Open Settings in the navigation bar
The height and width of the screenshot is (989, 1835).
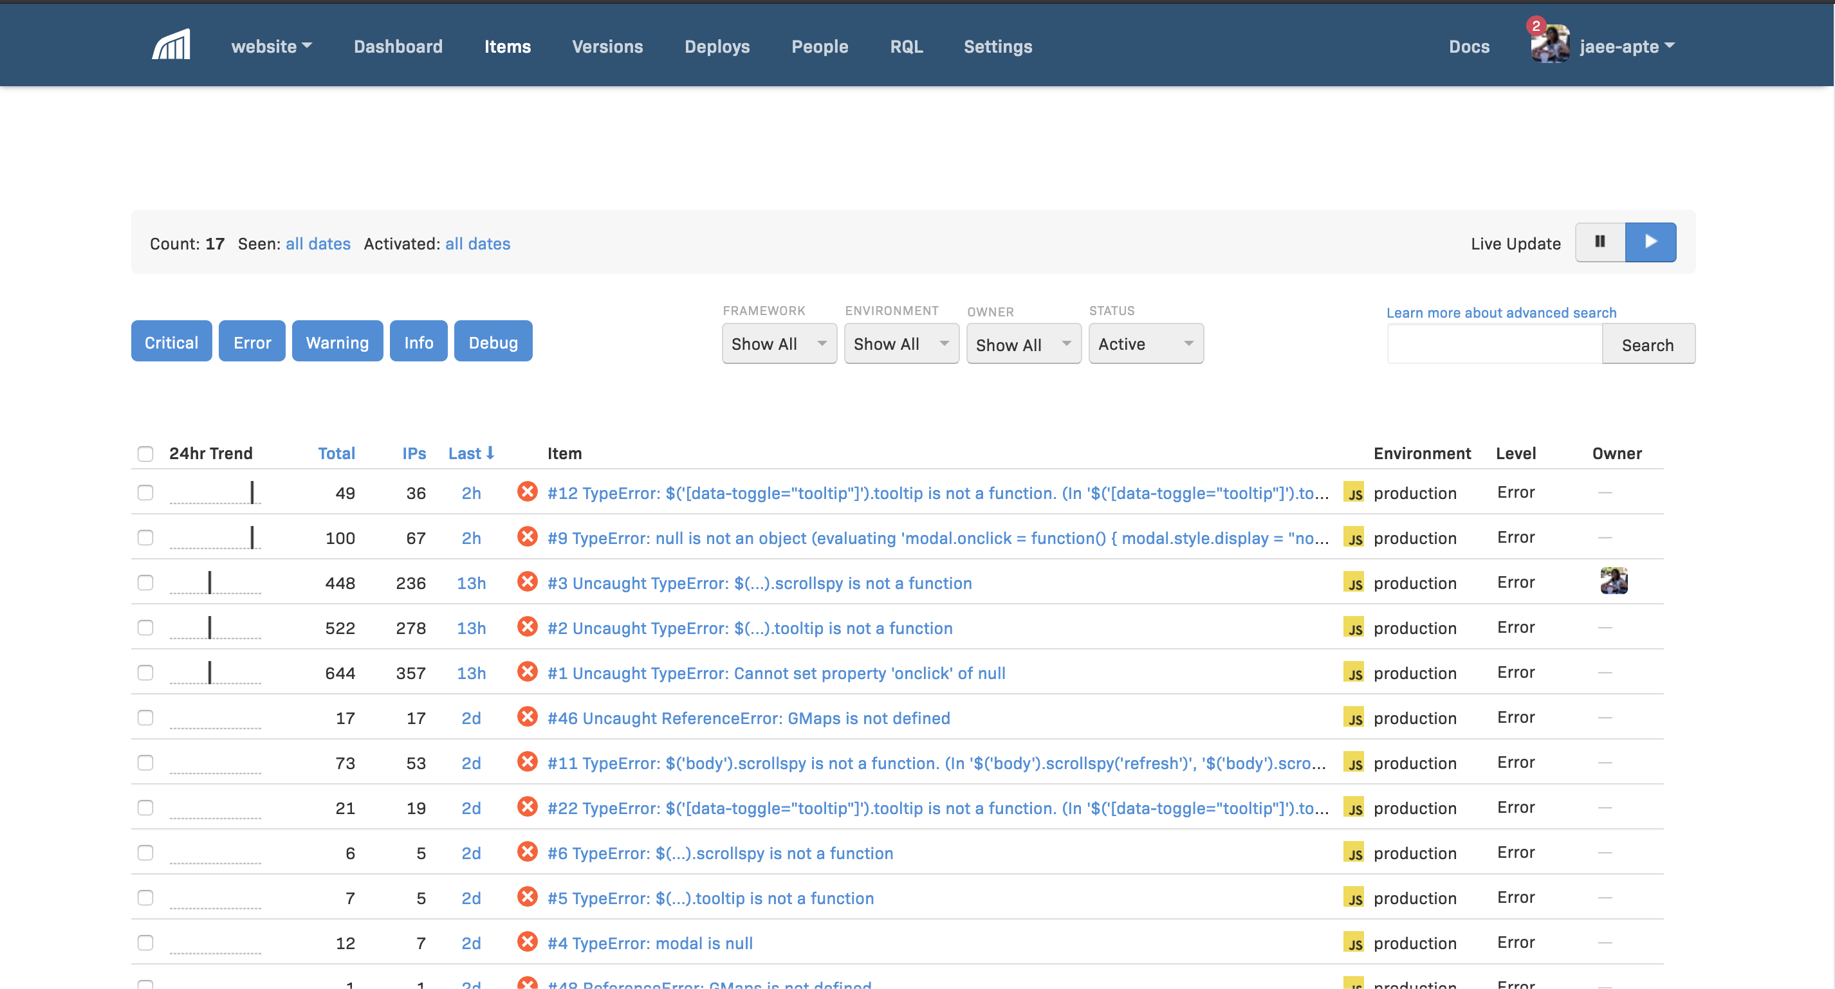[997, 46]
